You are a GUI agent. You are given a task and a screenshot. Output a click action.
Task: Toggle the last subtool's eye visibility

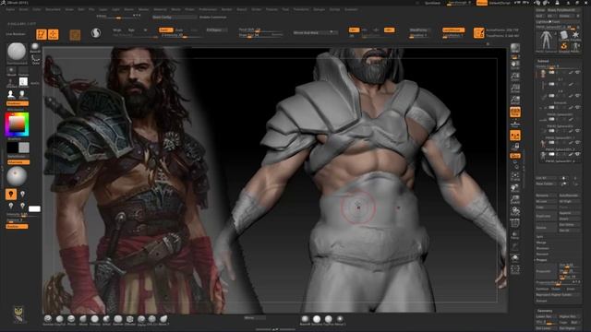pyautogui.click(x=577, y=154)
